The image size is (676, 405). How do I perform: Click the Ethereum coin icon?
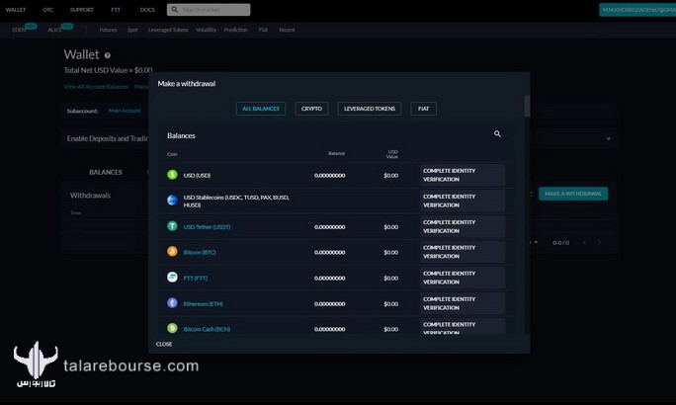click(172, 303)
